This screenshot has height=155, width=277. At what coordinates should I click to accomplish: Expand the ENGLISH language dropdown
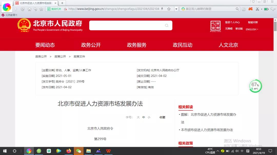coord(252,29)
